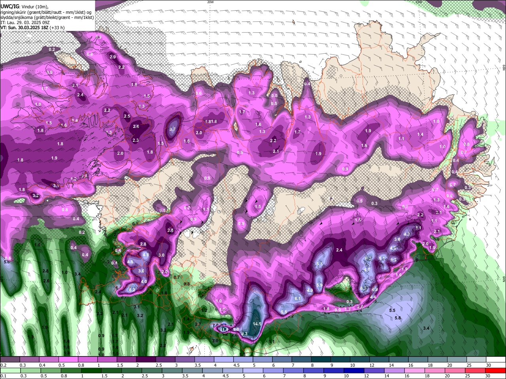Click the 4.4 value on the map
This screenshot has width=506, height=379.
[373, 297]
